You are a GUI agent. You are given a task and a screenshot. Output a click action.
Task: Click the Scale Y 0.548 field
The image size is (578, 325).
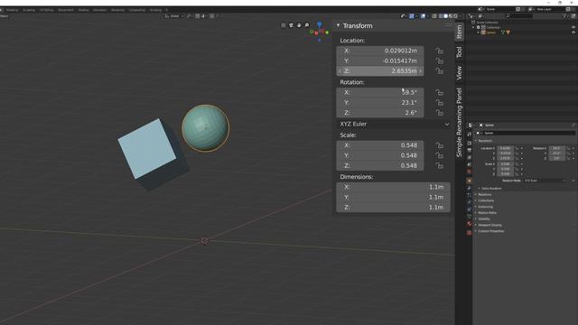[x=380, y=155]
